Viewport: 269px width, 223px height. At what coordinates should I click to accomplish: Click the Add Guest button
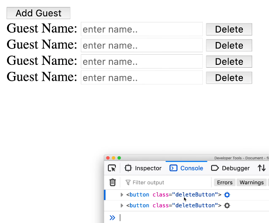coord(38,13)
